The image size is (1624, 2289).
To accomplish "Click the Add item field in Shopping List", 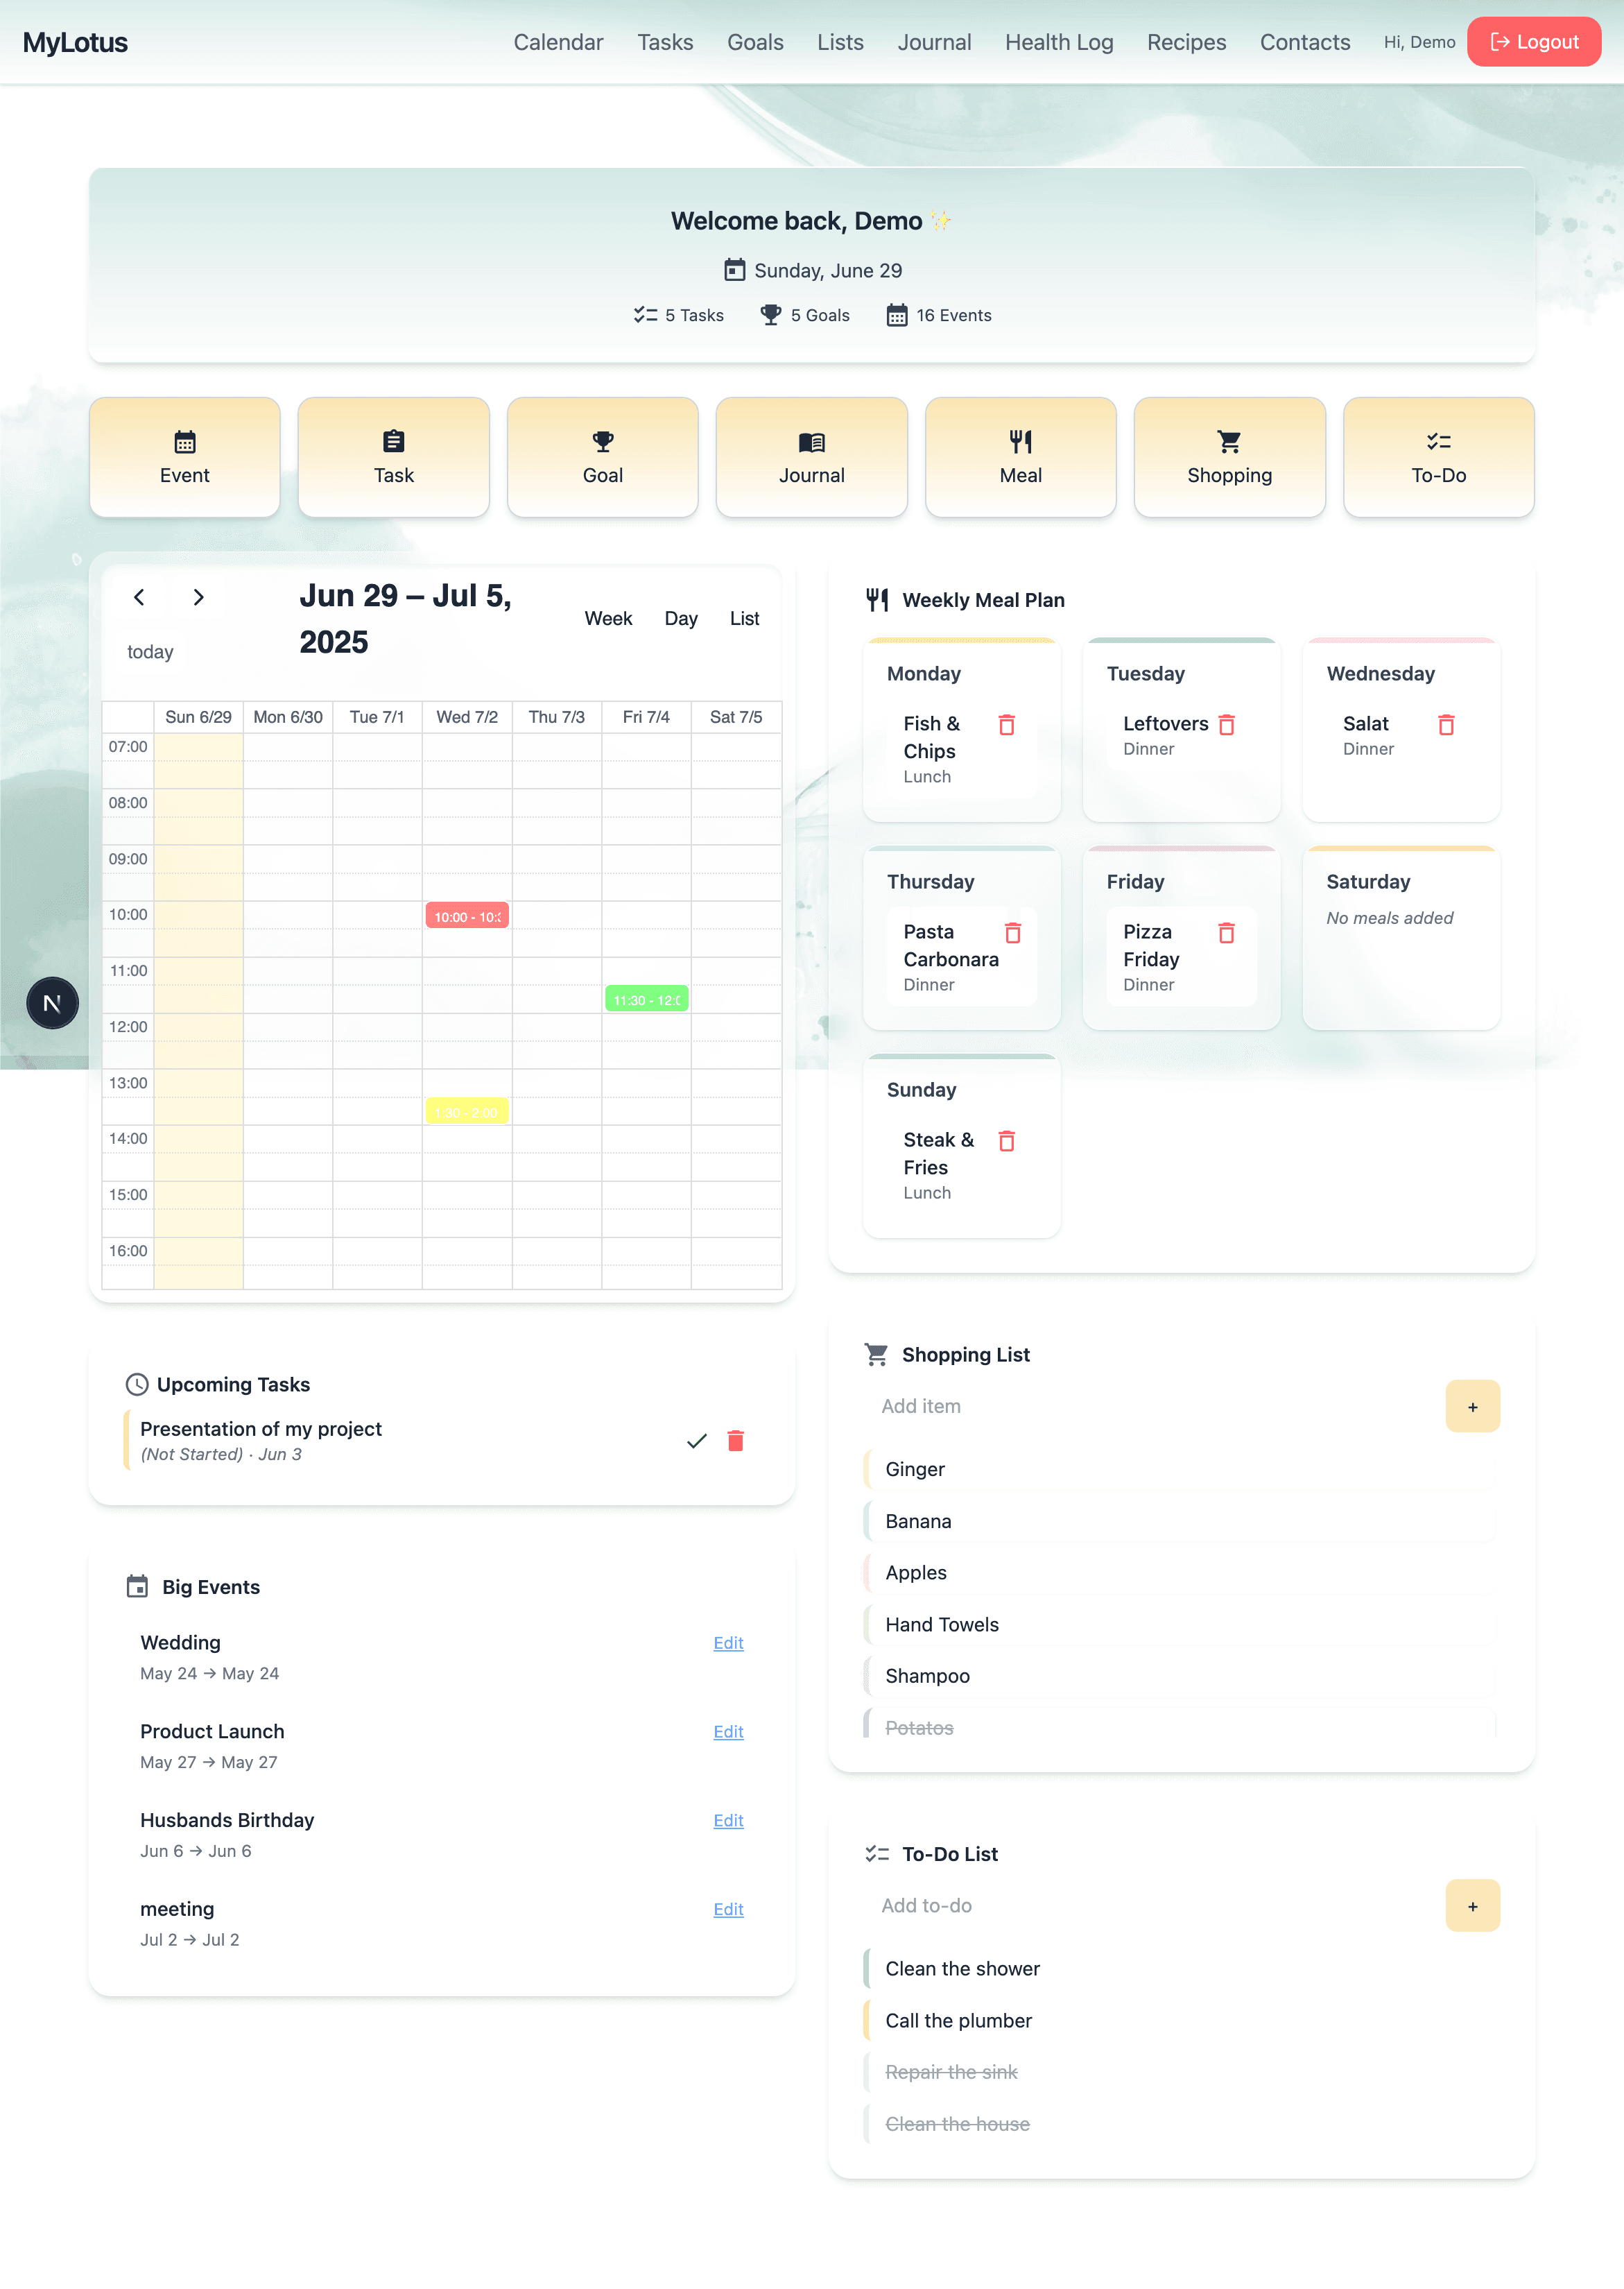I will click(x=1100, y=1406).
